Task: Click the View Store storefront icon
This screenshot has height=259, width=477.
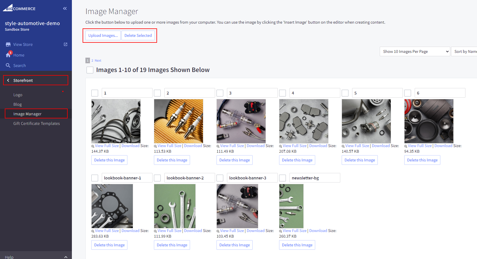Action: (x=8, y=44)
